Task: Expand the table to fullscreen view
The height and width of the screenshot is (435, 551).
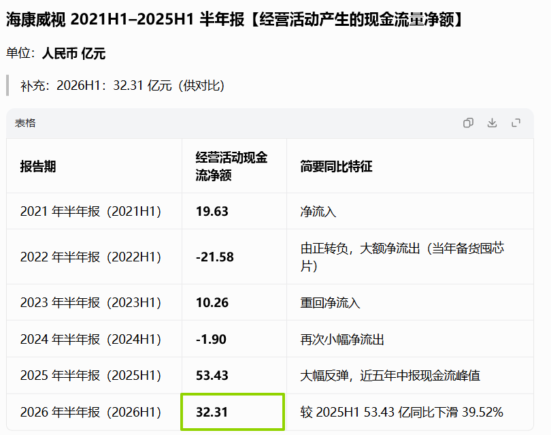Action: click(x=516, y=123)
